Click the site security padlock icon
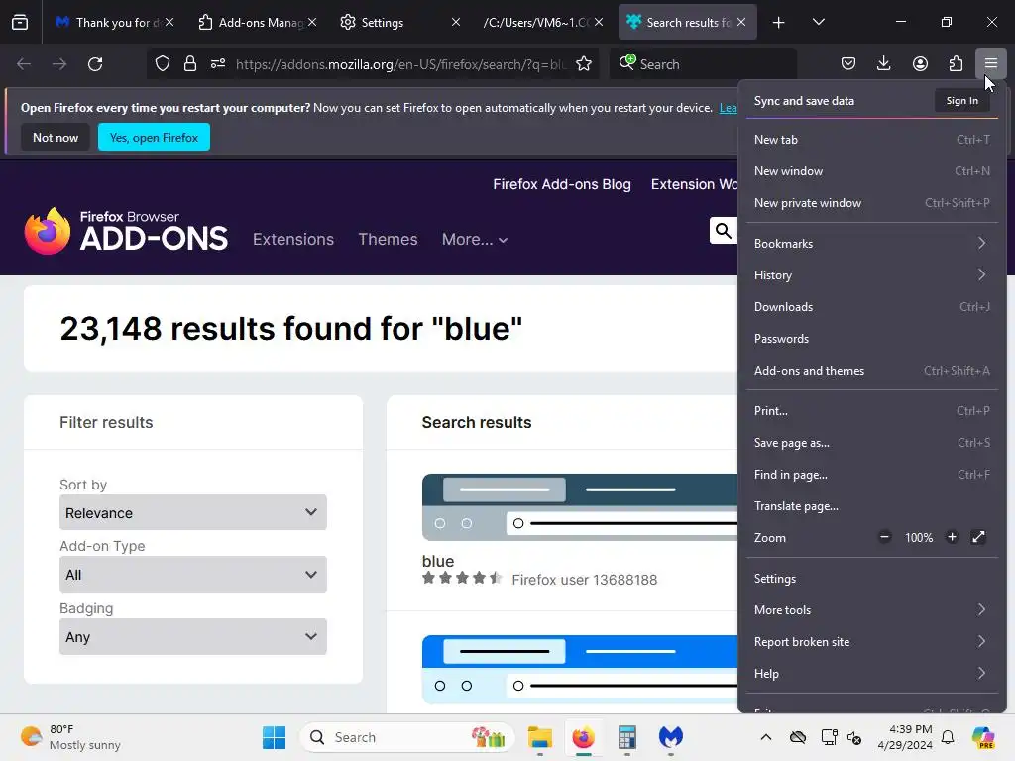1015x761 pixels. [x=189, y=64]
